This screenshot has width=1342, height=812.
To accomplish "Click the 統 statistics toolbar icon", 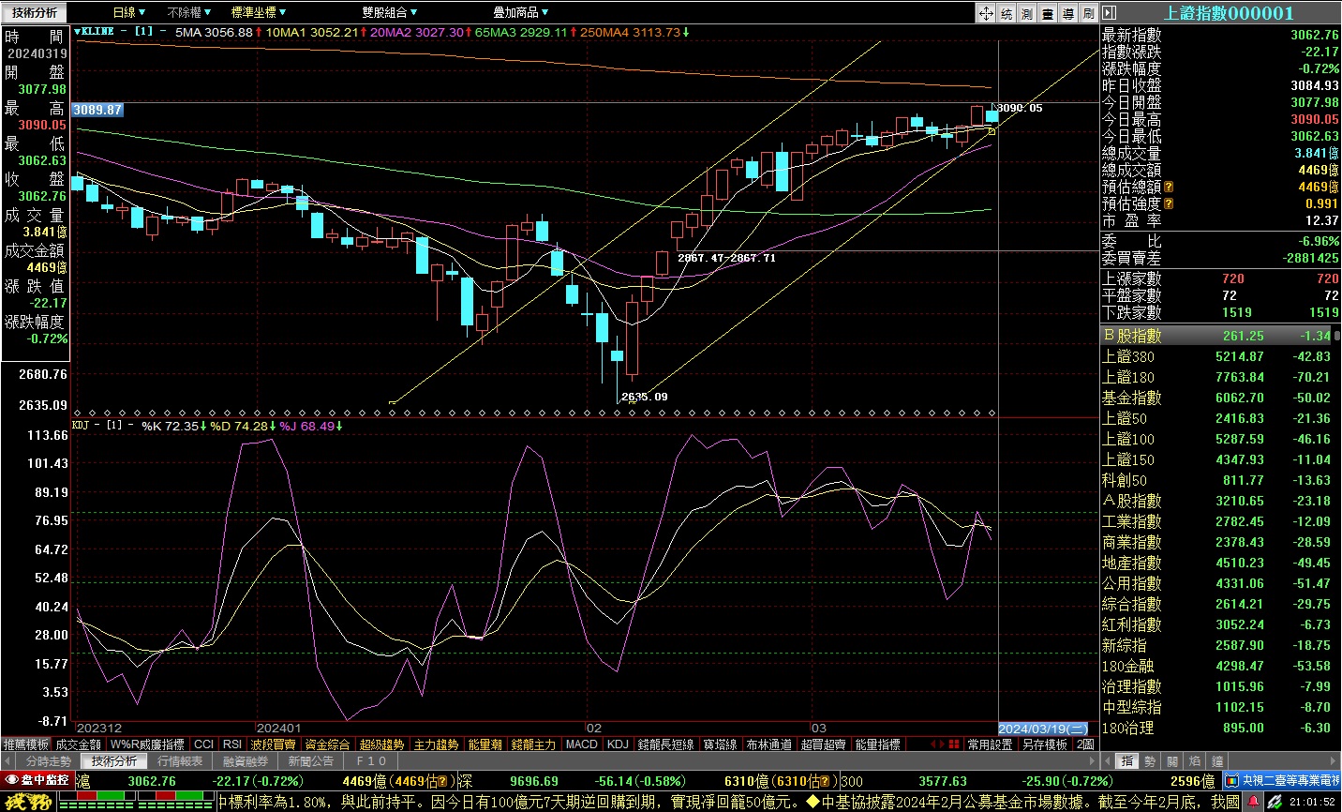I will [x=1006, y=13].
